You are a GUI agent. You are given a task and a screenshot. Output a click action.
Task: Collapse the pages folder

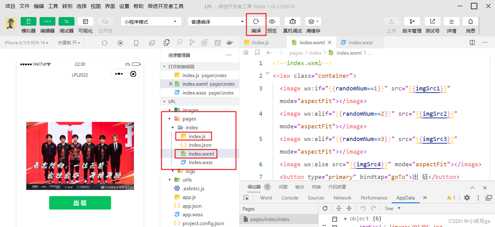pos(170,119)
